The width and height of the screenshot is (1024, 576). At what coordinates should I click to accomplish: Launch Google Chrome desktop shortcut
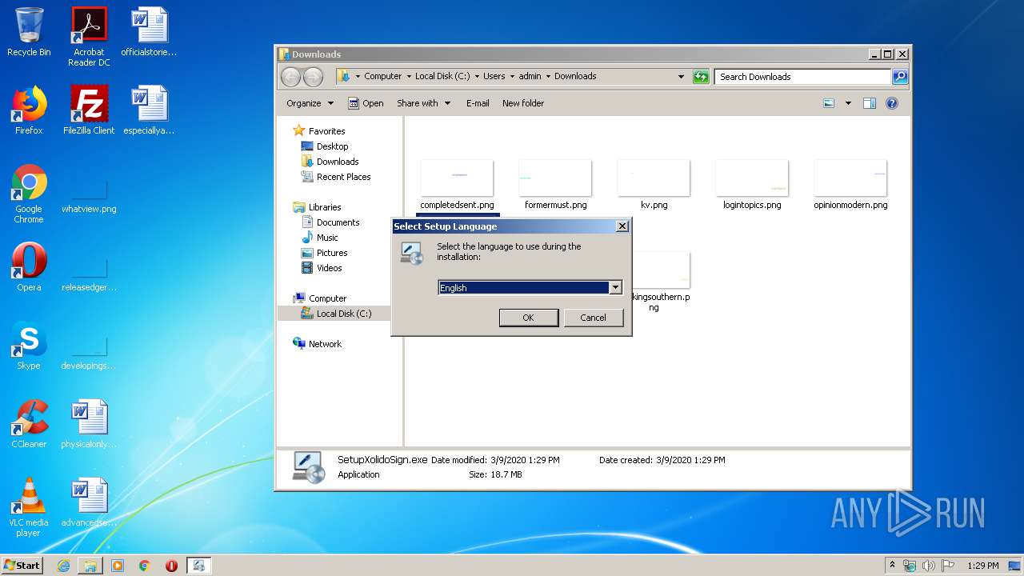(x=29, y=194)
